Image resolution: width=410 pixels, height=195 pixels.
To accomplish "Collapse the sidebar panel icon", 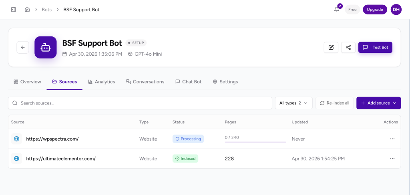I will click(x=14, y=10).
